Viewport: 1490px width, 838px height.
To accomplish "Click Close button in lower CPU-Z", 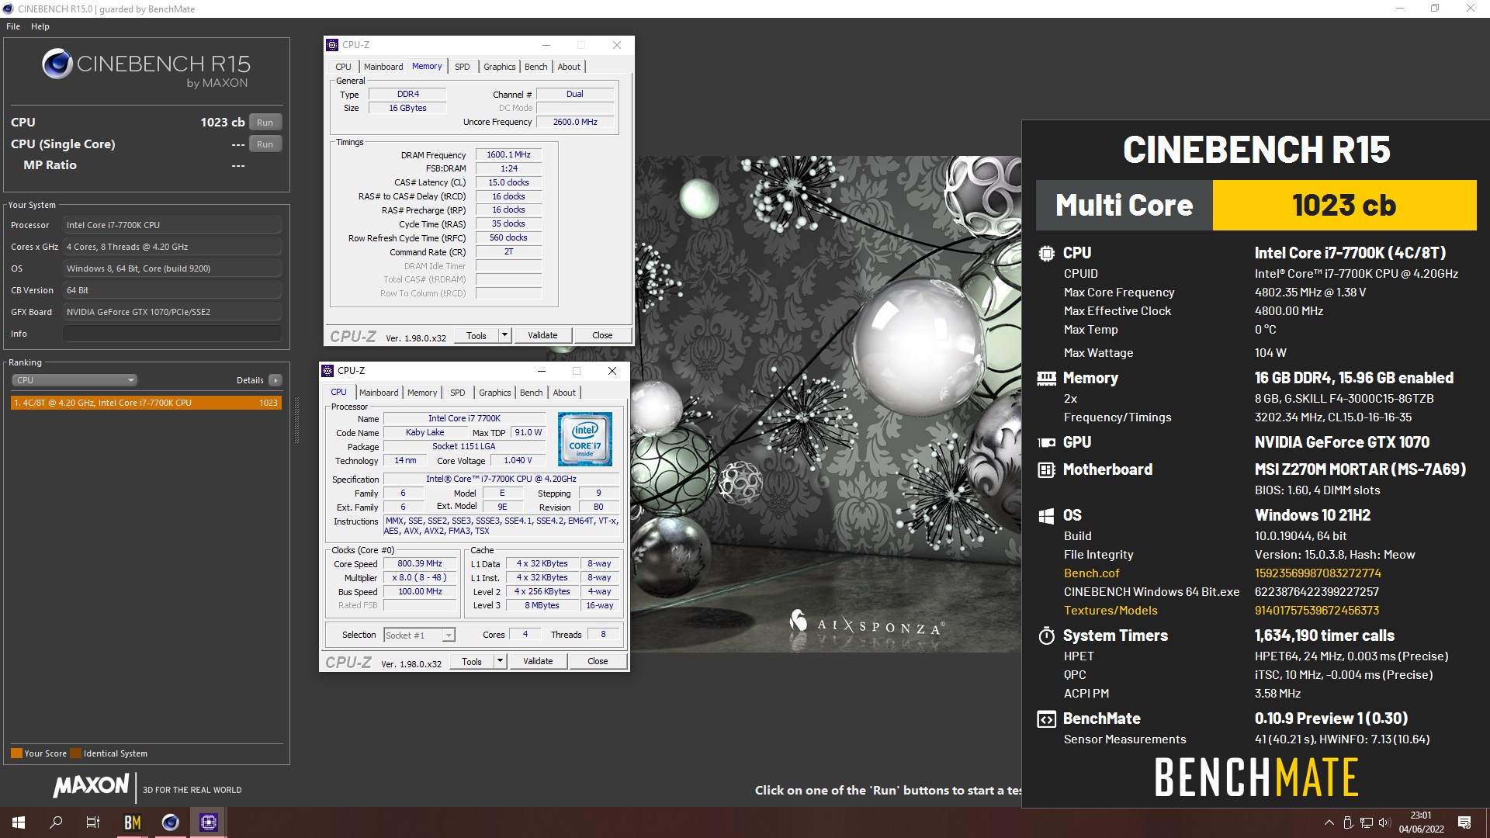I will click(598, 661).
